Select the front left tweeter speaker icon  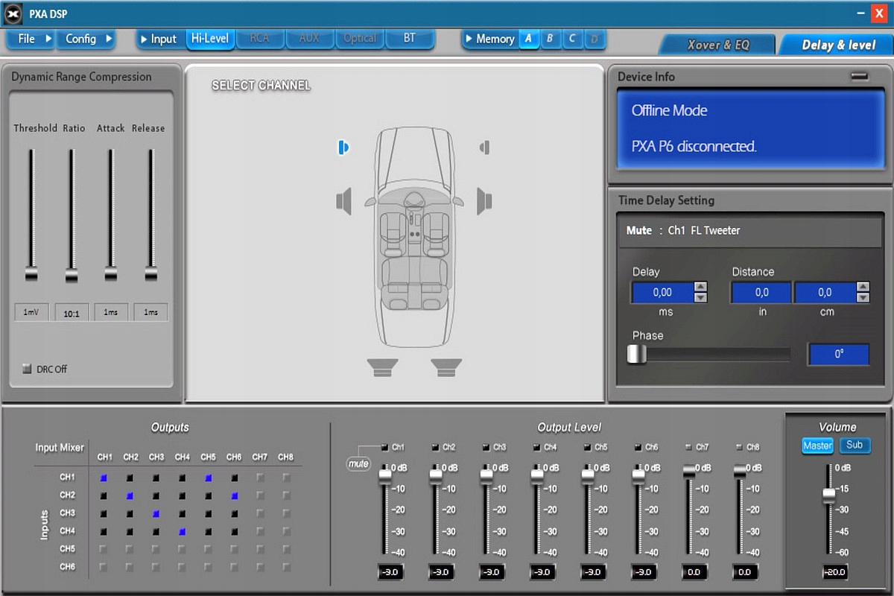[x=343, y=148]
